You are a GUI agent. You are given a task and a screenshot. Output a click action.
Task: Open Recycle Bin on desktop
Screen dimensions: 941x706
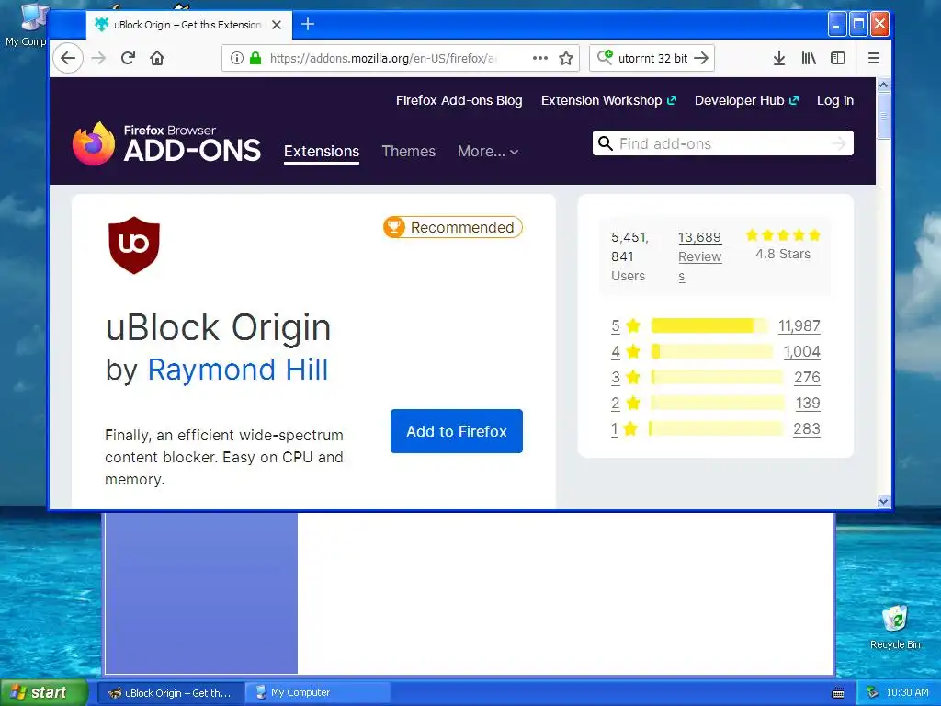point(895,627)
